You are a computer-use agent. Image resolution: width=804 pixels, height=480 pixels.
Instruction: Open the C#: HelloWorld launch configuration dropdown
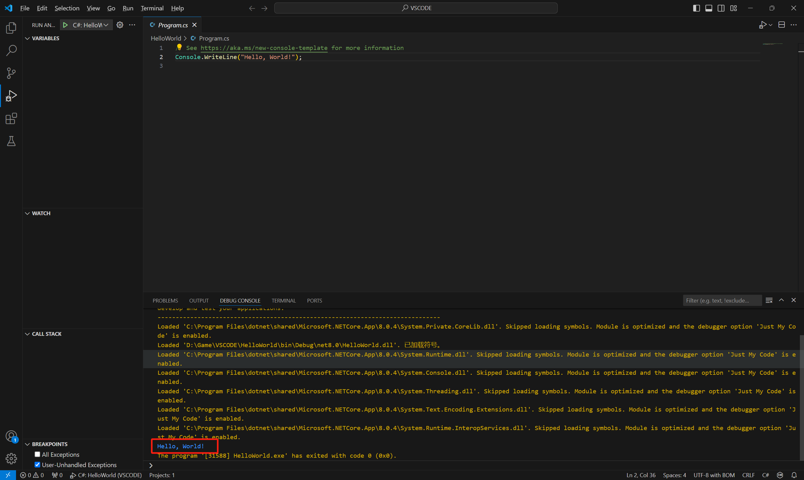(91, 25)
